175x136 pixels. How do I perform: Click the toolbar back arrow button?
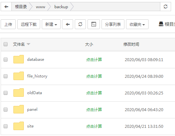(68, 24)
